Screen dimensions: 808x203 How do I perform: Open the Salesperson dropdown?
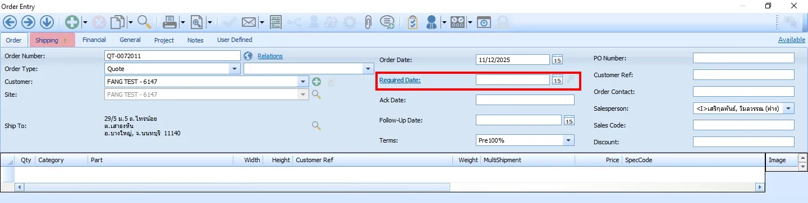(789, 108)
